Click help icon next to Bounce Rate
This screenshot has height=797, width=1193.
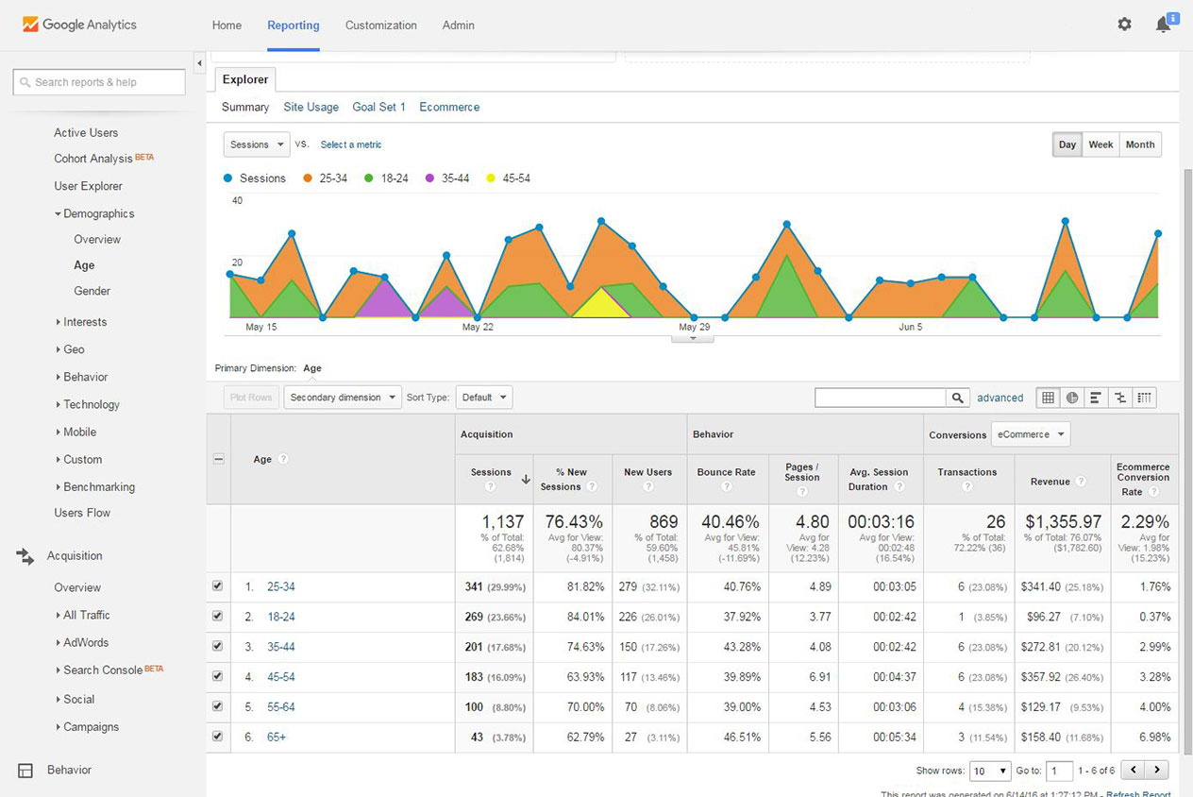[726, 487]
